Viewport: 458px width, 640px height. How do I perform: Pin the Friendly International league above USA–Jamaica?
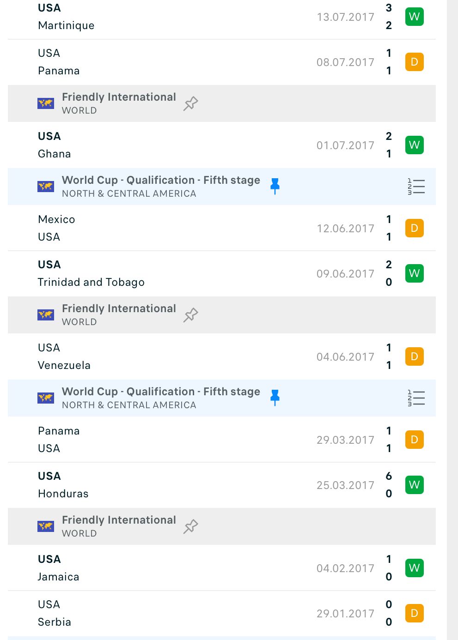tap(190, 526)
